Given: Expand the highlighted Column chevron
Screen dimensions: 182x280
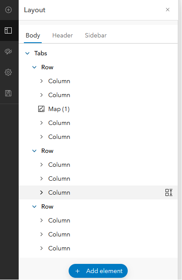Looking at the screenshot, I should coord(42,192).
